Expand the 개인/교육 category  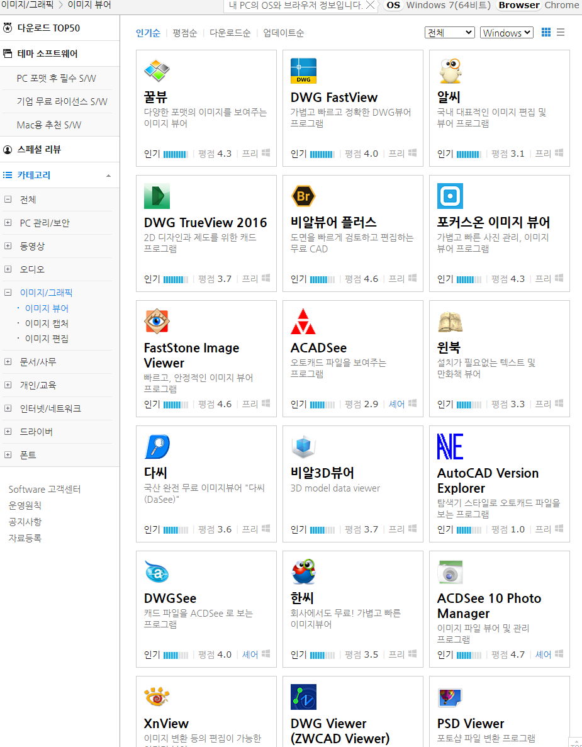pyautogui.click(x=8, y=385)
